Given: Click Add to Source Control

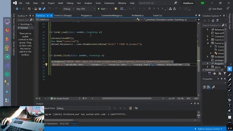Looking at the screenshot, I should pyautogui.click(x=208, y=129).
